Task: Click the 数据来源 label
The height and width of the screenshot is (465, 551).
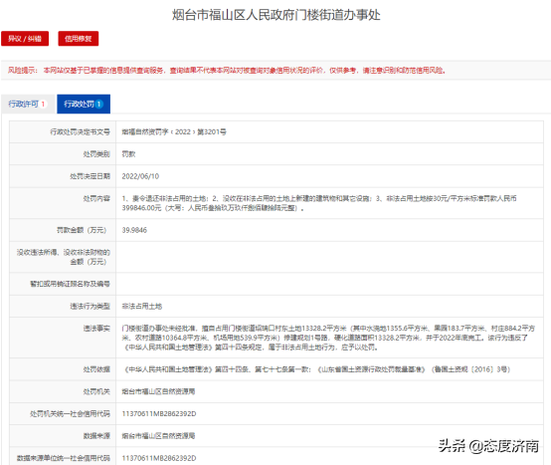Action: [x=96, y=436]
